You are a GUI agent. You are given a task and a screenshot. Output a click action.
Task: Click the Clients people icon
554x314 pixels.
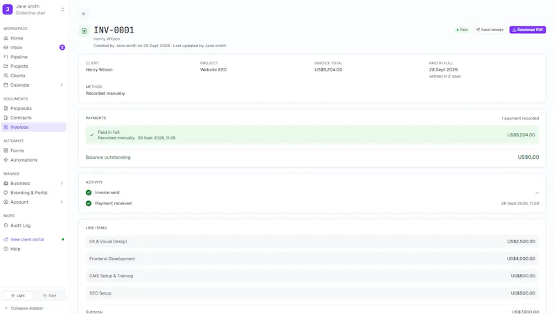pyautogui.click(x=6, y=76)
